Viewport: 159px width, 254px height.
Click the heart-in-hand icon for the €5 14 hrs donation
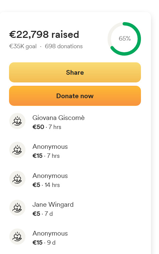coord(17,179)
